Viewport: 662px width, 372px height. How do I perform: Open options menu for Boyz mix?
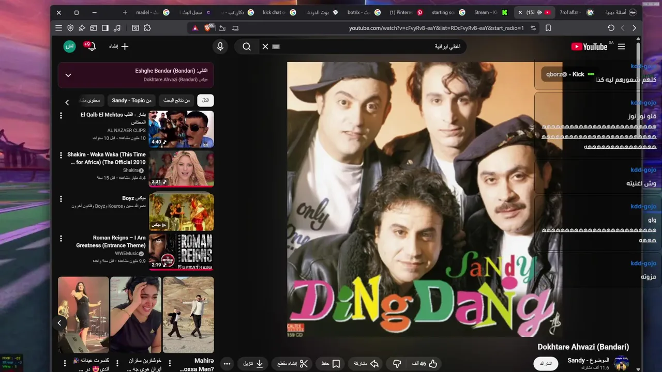tap(61, 199)
